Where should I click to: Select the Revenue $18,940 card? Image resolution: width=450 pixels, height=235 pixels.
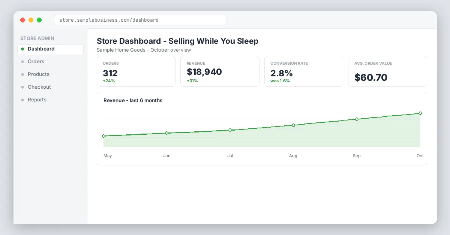(x=220, y=71)
